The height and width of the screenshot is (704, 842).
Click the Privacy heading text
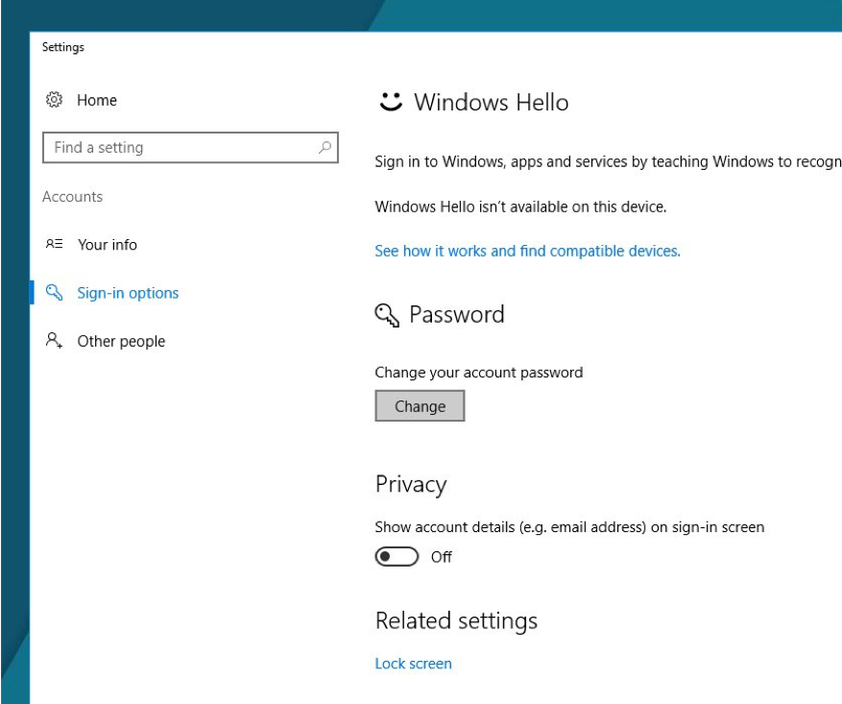point(411,484)
